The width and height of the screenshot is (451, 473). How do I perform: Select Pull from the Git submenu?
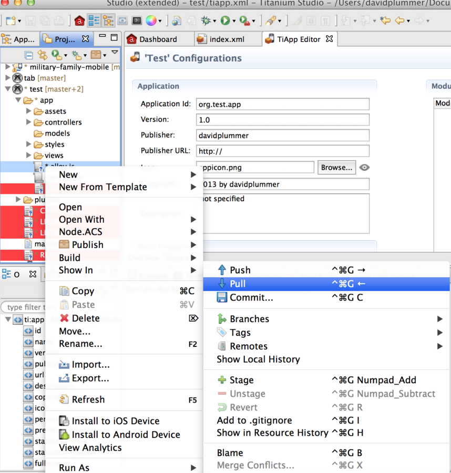[x=326, y=284]
